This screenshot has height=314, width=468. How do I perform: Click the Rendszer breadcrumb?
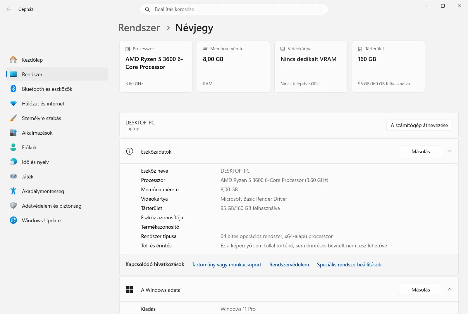click(x=139, y=28)
